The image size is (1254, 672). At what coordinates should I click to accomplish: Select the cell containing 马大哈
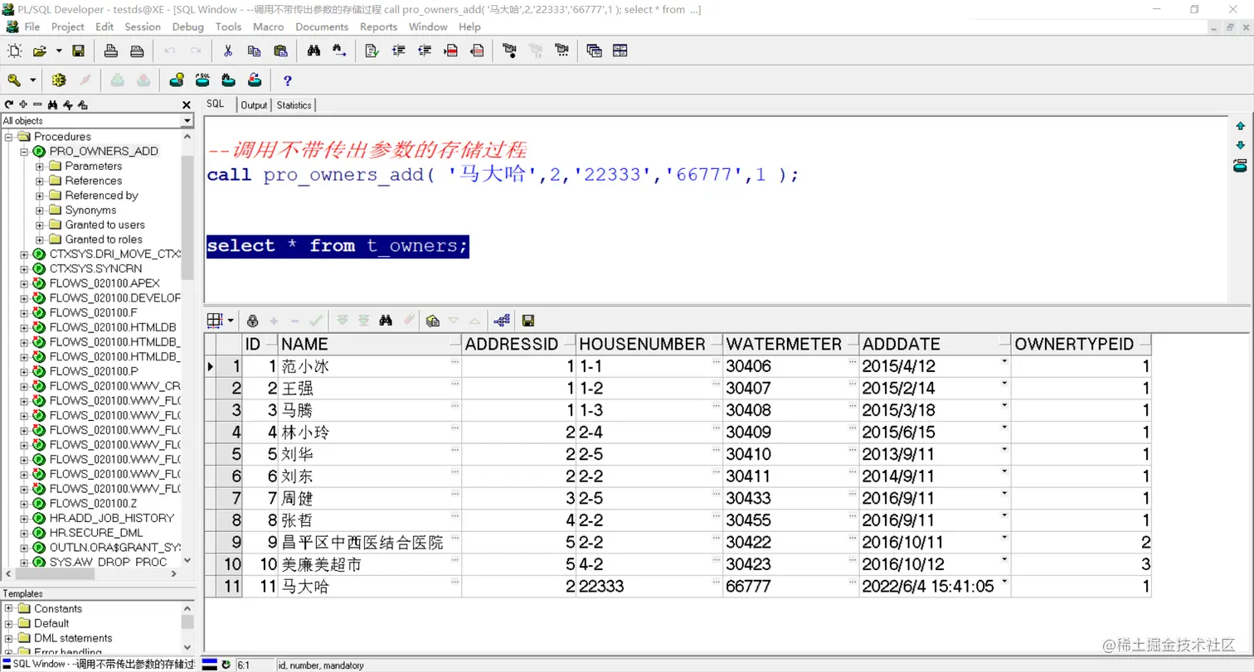coord(370,587)
